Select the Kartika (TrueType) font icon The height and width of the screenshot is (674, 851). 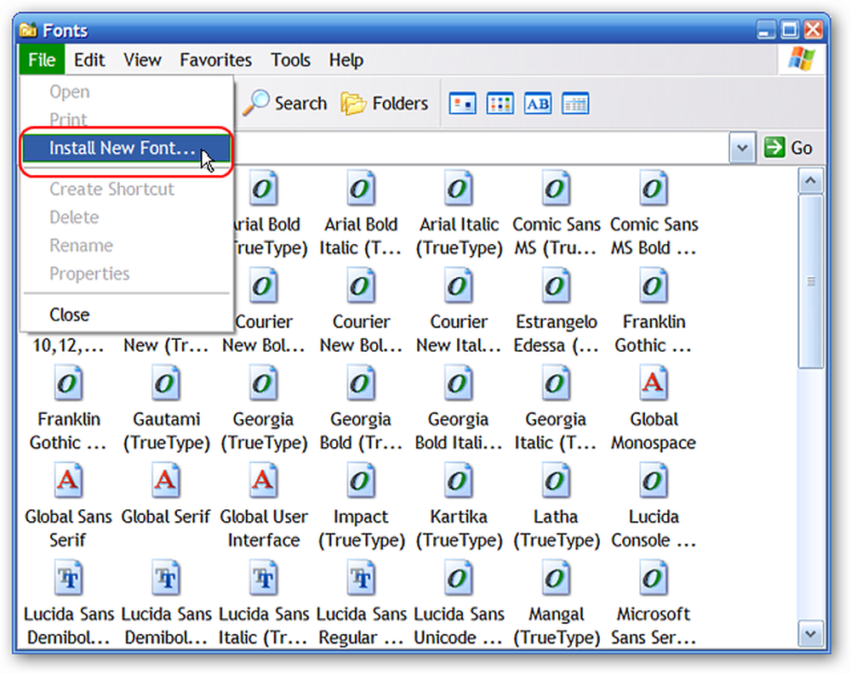point(459,480)
